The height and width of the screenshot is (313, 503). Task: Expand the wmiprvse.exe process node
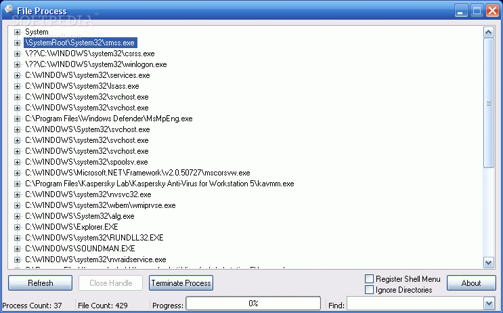(x=17, y=205)
